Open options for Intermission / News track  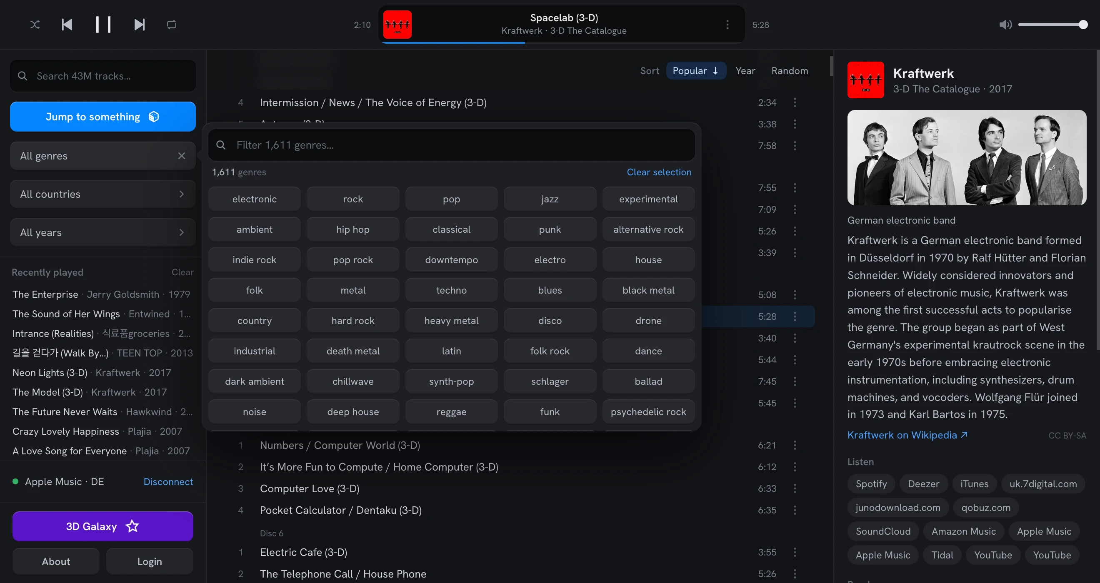pos(795,102)
